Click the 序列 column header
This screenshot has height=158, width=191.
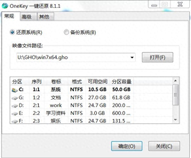(37, 81)
